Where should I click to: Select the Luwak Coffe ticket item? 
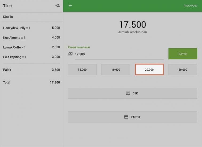tap(31, 47)
